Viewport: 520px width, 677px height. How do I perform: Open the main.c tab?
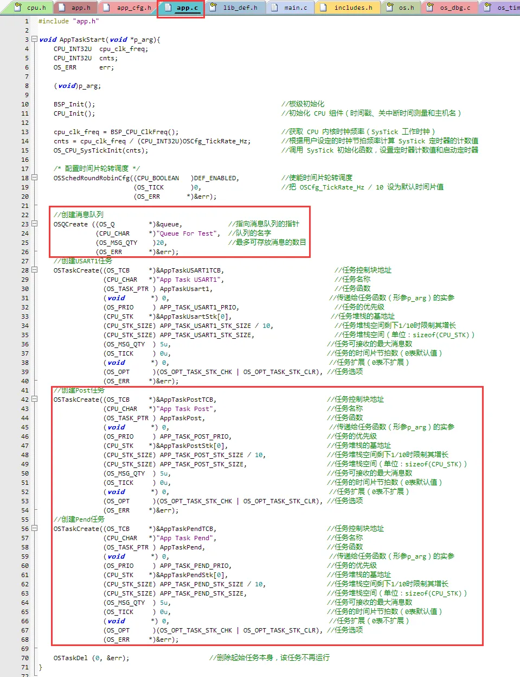[x=296, y=8]
